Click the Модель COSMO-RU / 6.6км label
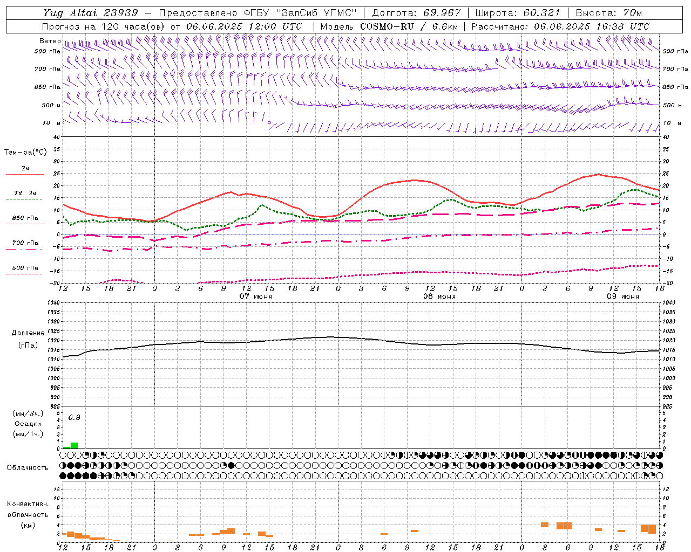The height and width of the screenshot is (552, 691). tap(389, 26)
